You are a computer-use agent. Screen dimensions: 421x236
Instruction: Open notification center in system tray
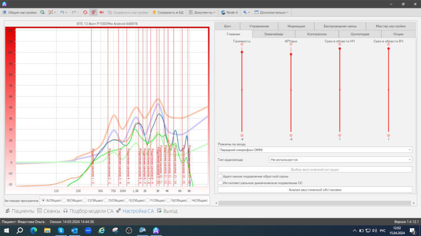[x=413, y=230]
